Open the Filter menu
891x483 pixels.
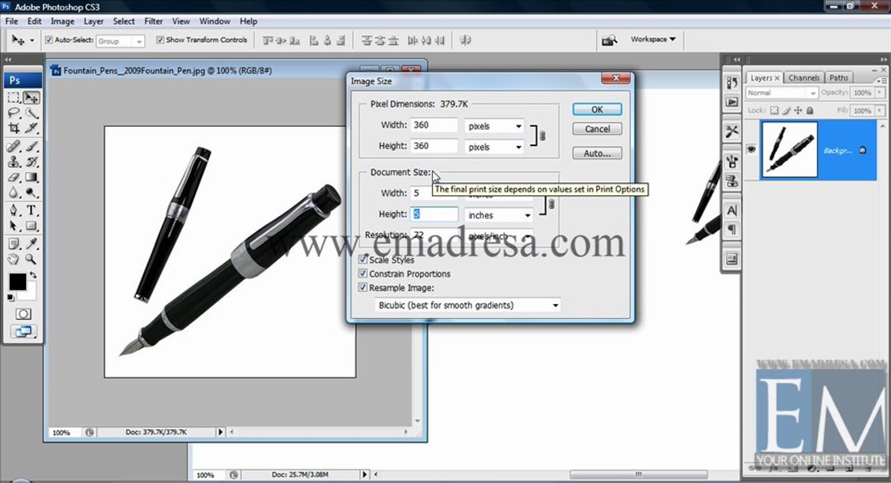pos(154,21)
